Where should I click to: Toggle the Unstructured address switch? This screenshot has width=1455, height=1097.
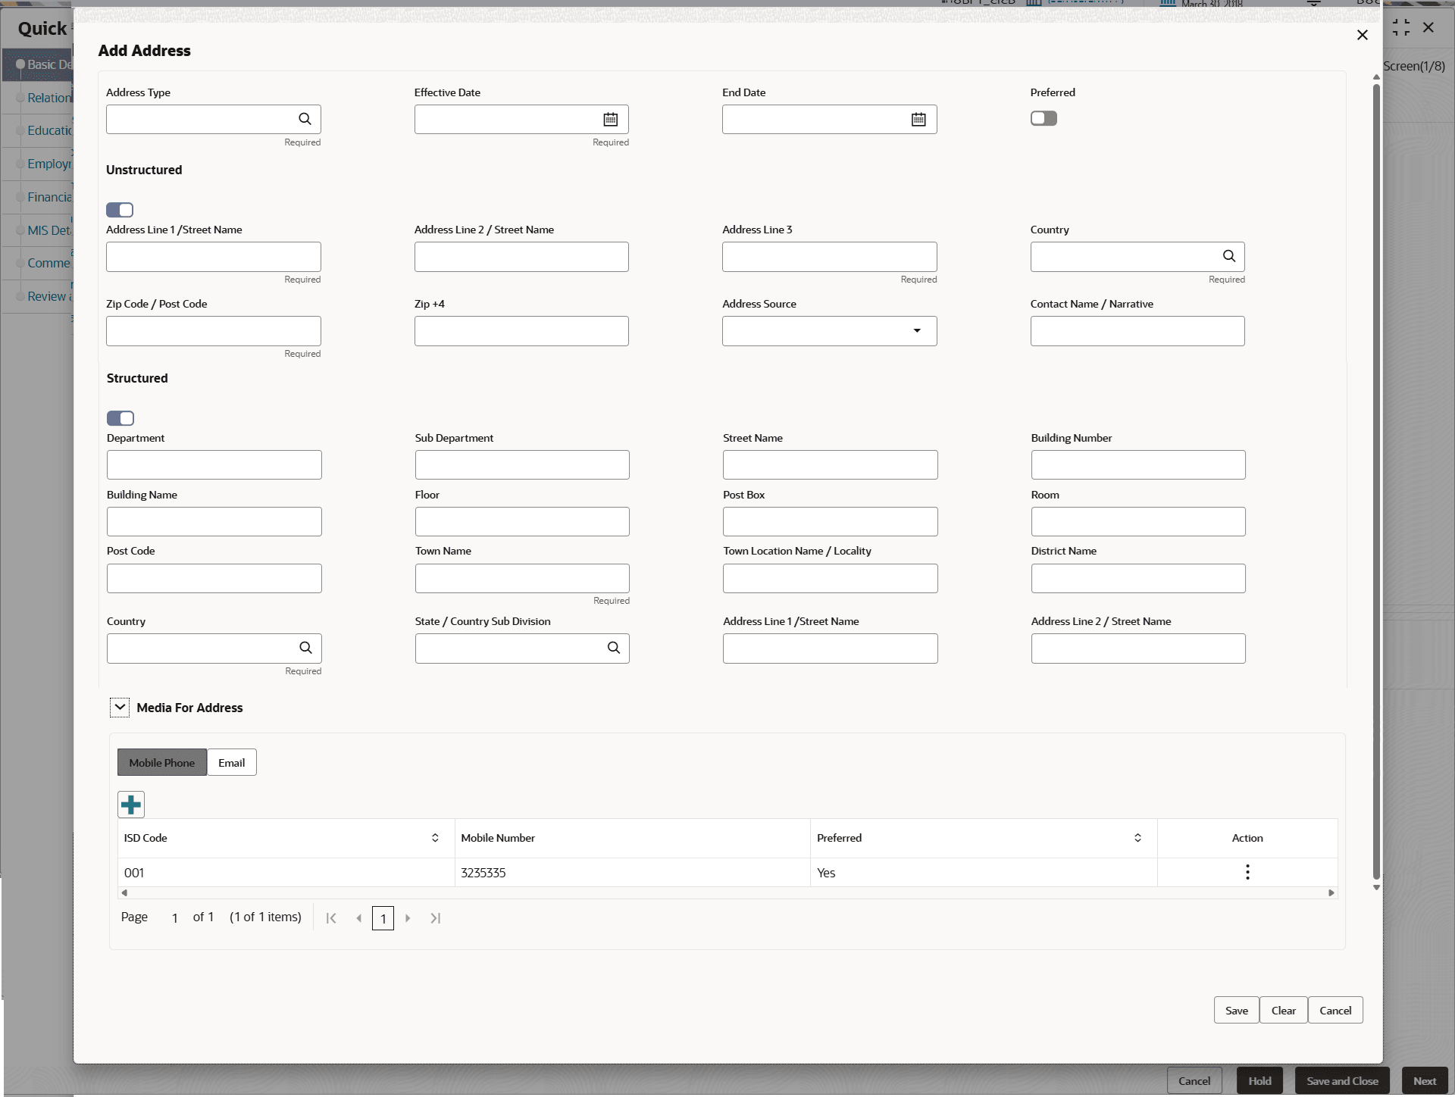[x=120, y=210]
